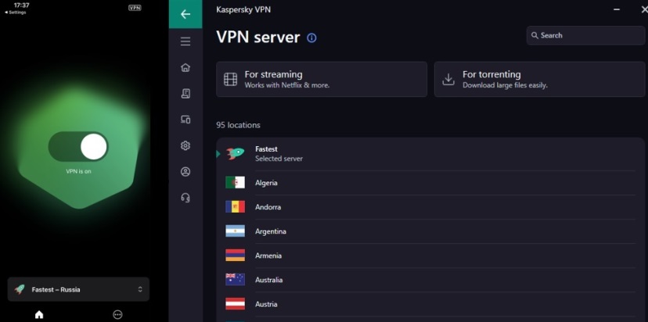Viewport: 648px width, 322px height.
Task: Turn off the VPN switch on mobile
Action: (78, 147)
